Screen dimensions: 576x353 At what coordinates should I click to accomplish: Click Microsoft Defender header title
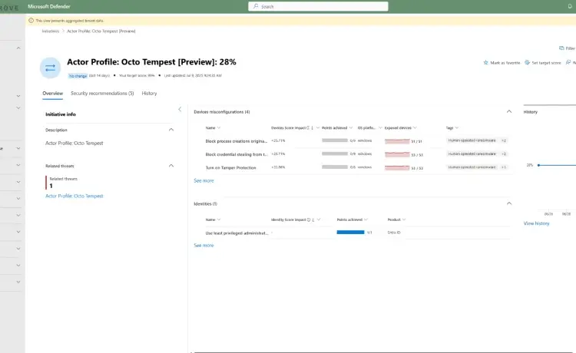pos(49,6)
